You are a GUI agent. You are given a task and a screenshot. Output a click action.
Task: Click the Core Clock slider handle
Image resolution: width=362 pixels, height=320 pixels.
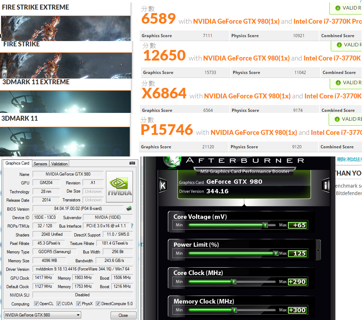pos(234,281)
